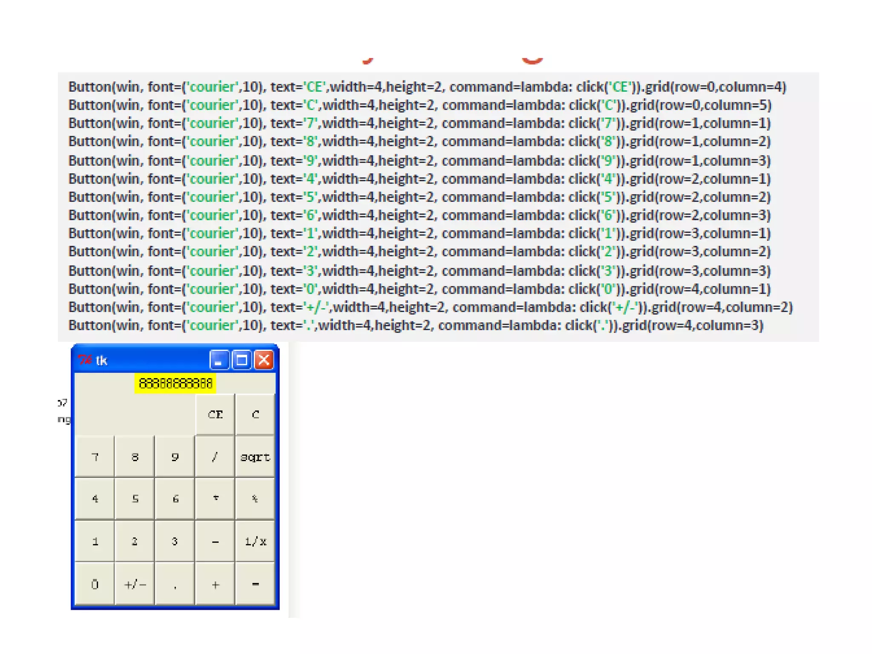Click the equals key in the bottom-right corner
Image resolution: width=872 pixels, height=654 pixels.
[255, 584]
